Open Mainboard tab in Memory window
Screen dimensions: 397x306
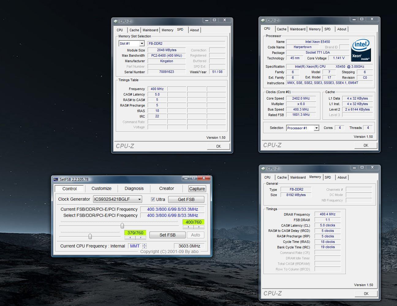point(298,177)
